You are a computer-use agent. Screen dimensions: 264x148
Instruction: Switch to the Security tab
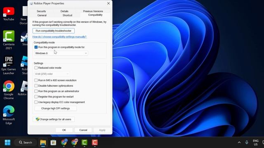click(41, 11)
